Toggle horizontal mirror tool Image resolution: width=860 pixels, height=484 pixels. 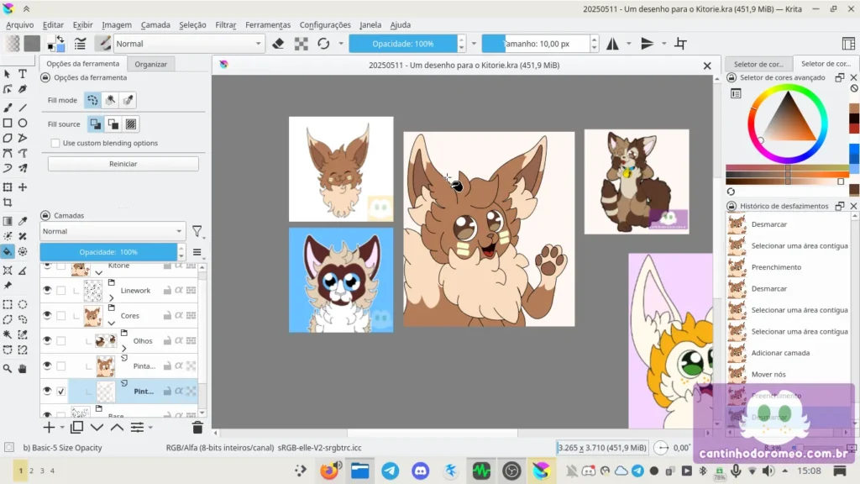(612, 44)
